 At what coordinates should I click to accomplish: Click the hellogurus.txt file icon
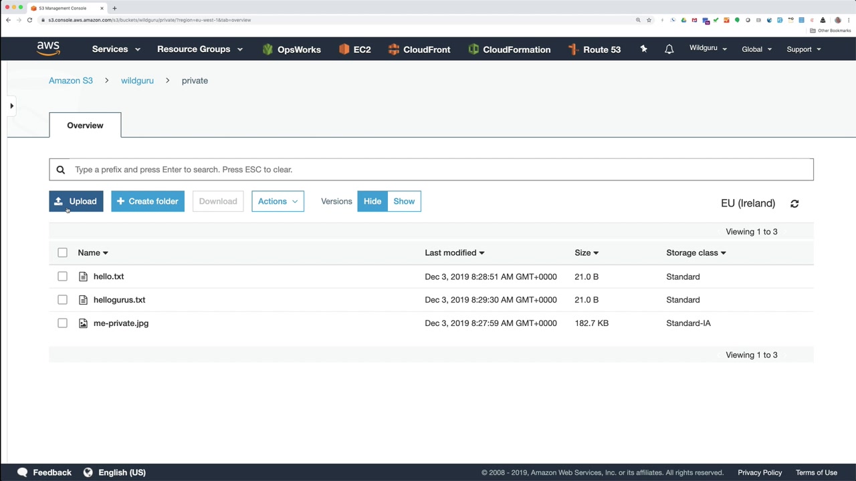click(x=83, y=300)
